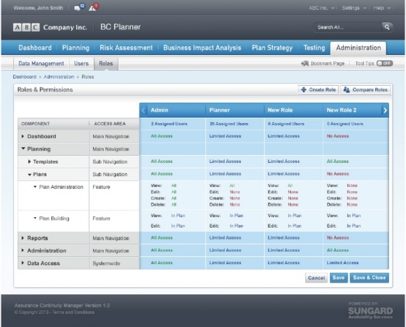Expand the Templates sub navigation row
Screen dimensions: 406x327
(29, 162)
